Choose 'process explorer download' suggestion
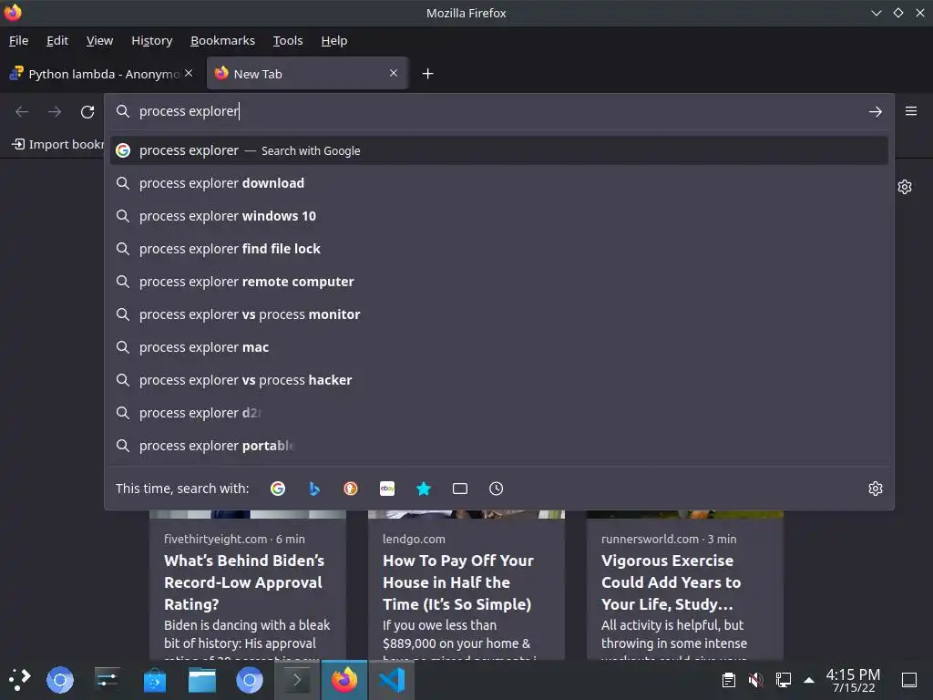This screenshot has height=700, width=933. (x=498, y=183)
